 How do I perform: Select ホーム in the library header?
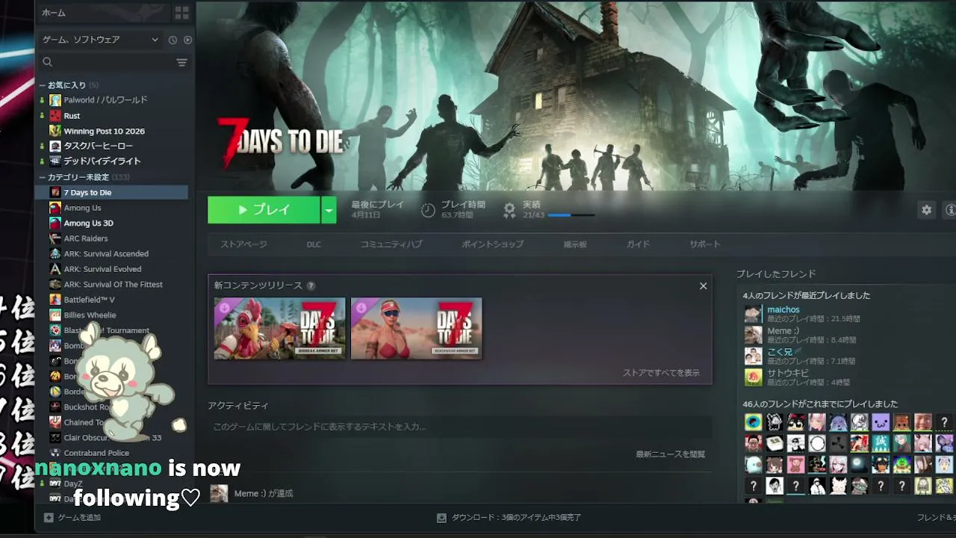[53, 13]
